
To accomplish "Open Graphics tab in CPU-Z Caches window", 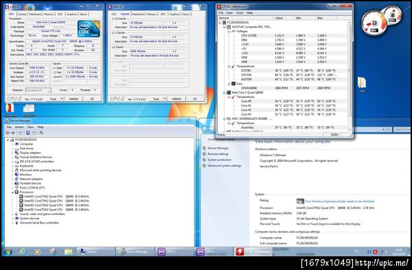I will (x=174, y=14).
